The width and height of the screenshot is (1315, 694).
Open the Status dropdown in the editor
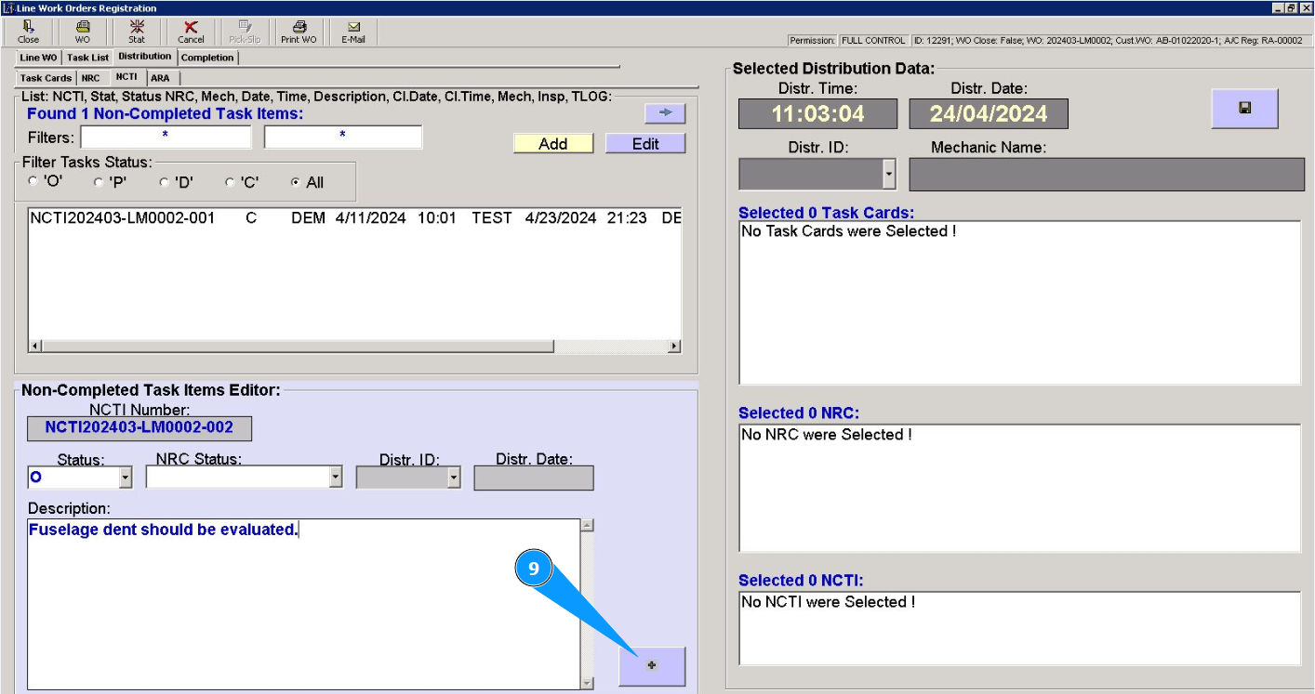point(126,478)
